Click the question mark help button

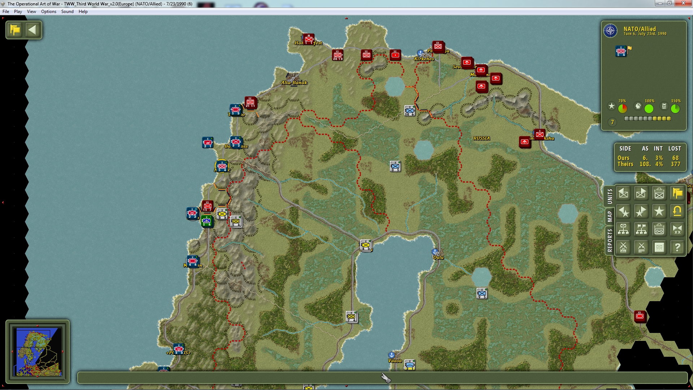pos(677,248)
